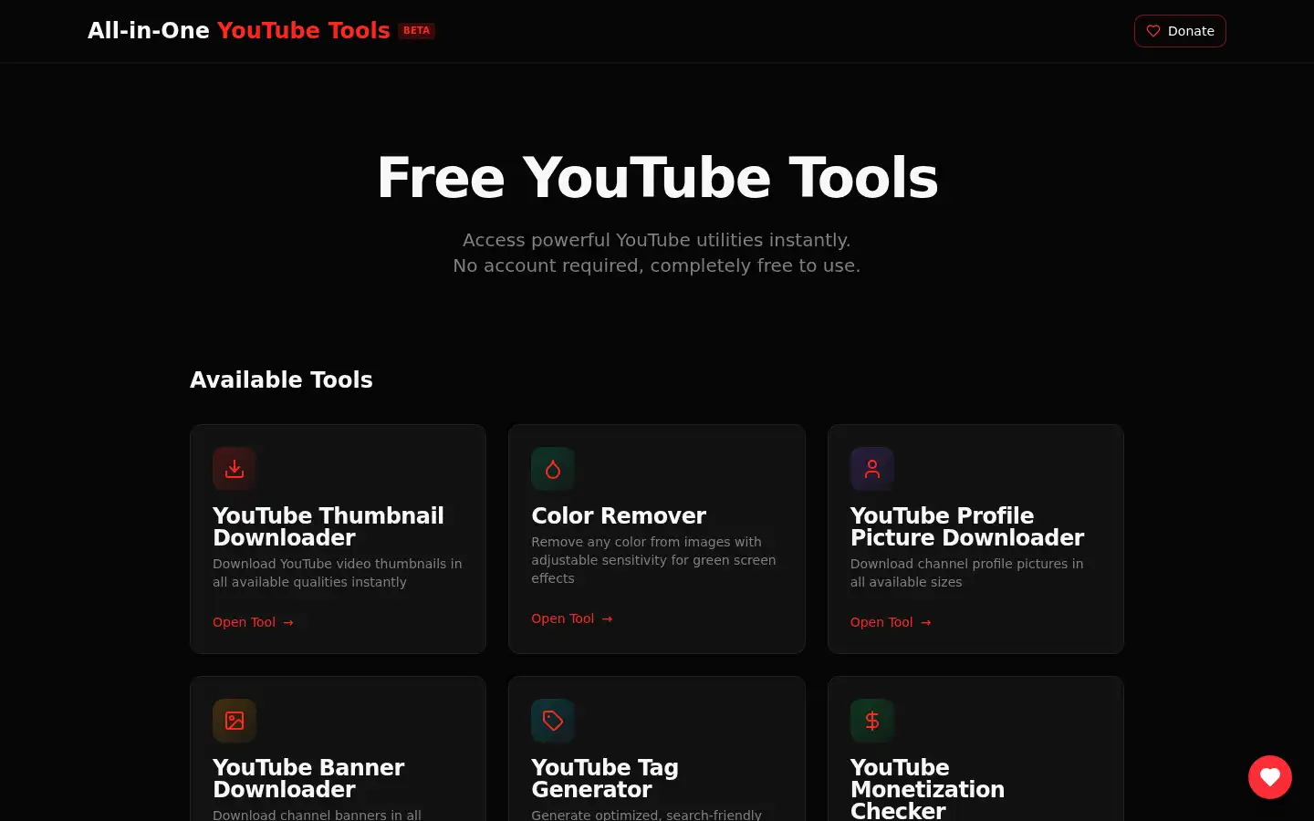The height and width of the screenshot is (821, 1314).
Task: Click 'Download channel profile pictures' description
Action: coord(967,573)
